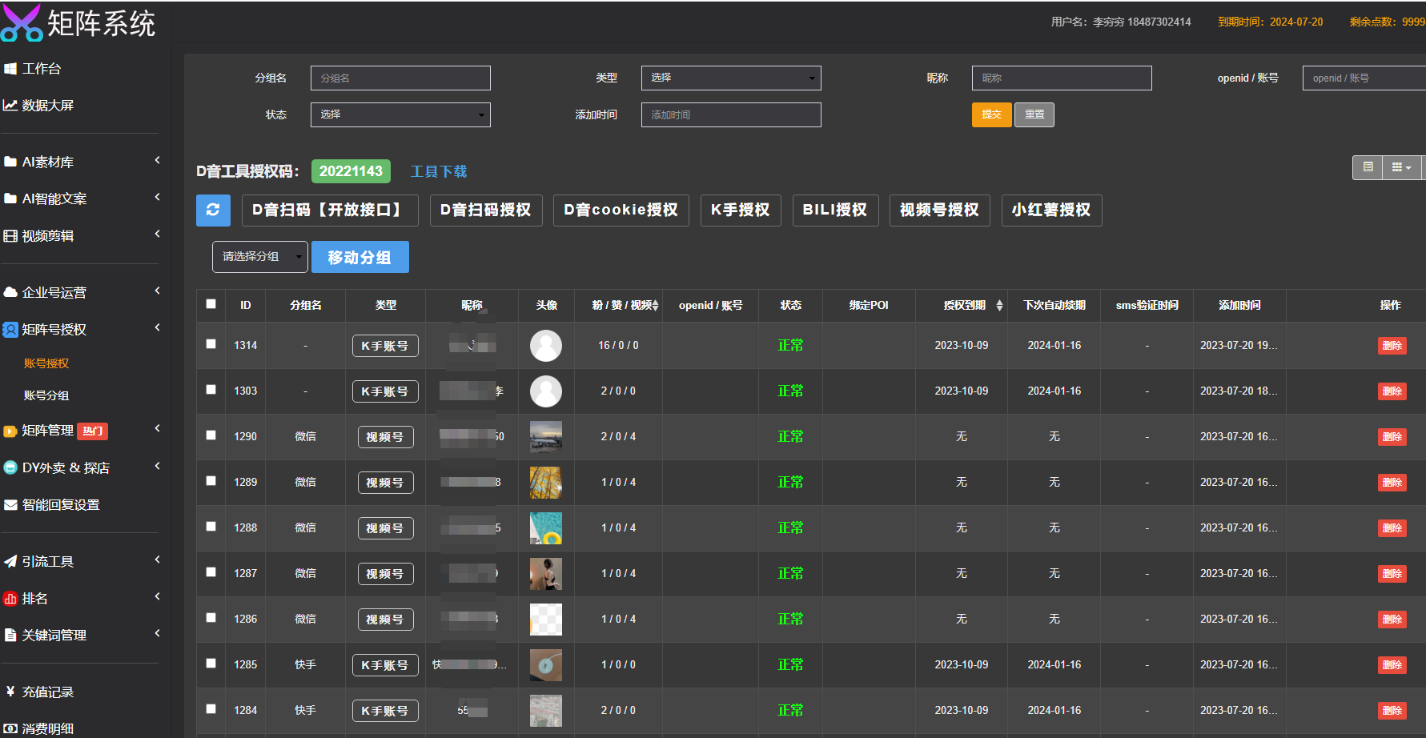Screen dimensions: 1426x738
Task: Click avatar thumbnail of row 1290
Action: 546,437
